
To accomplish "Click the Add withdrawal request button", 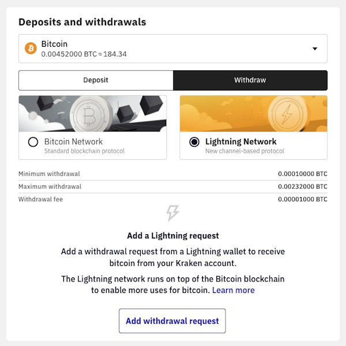I will [172, 321].
